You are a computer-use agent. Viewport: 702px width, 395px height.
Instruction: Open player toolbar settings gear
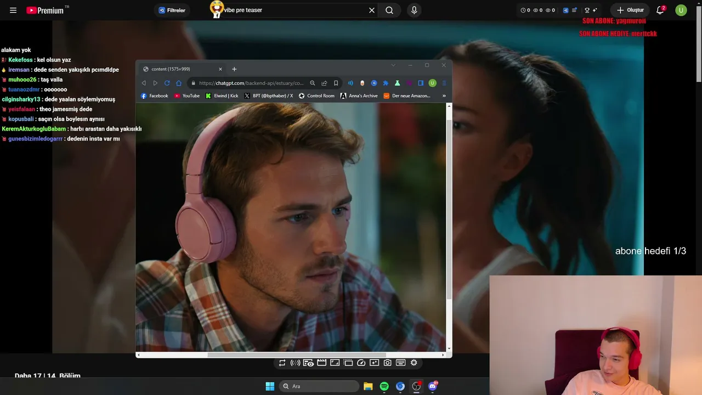[x=414, y=363]
